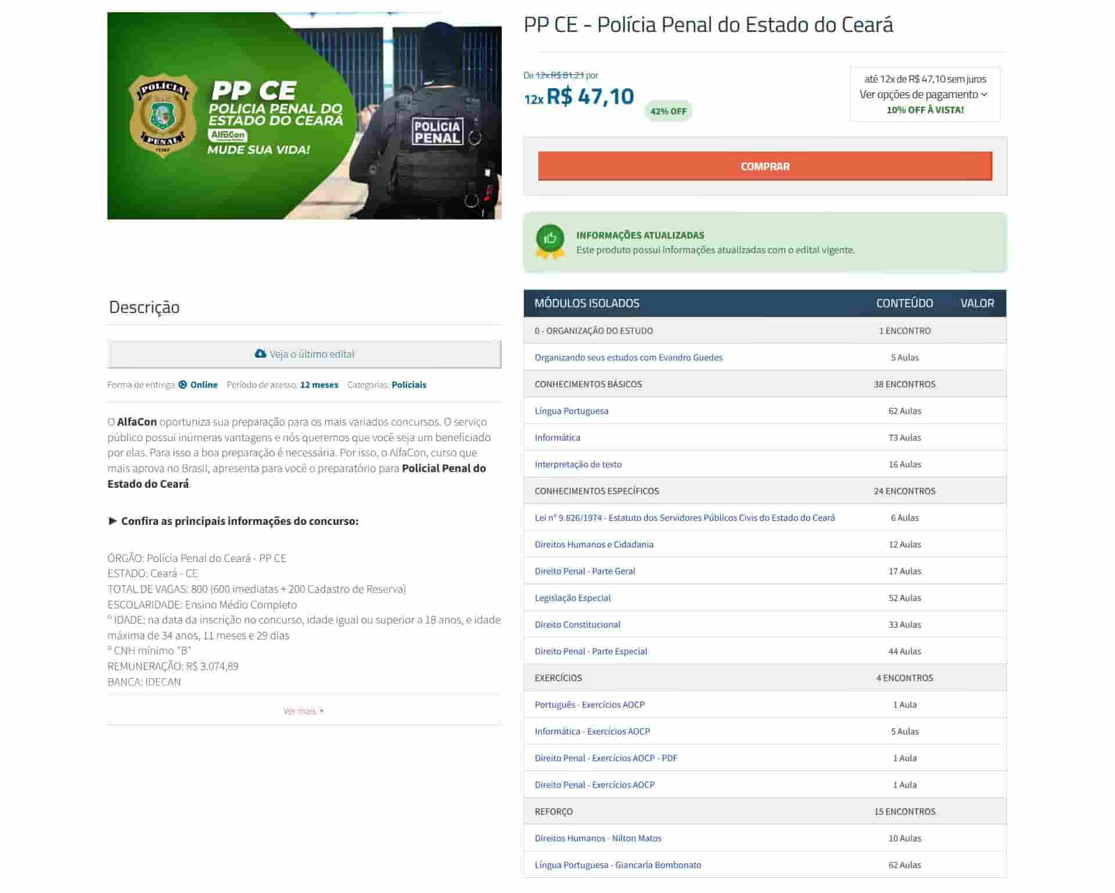This screenshot has height=893, width=1115.
Task: Select the Informática module link
Action: point(557,437)
